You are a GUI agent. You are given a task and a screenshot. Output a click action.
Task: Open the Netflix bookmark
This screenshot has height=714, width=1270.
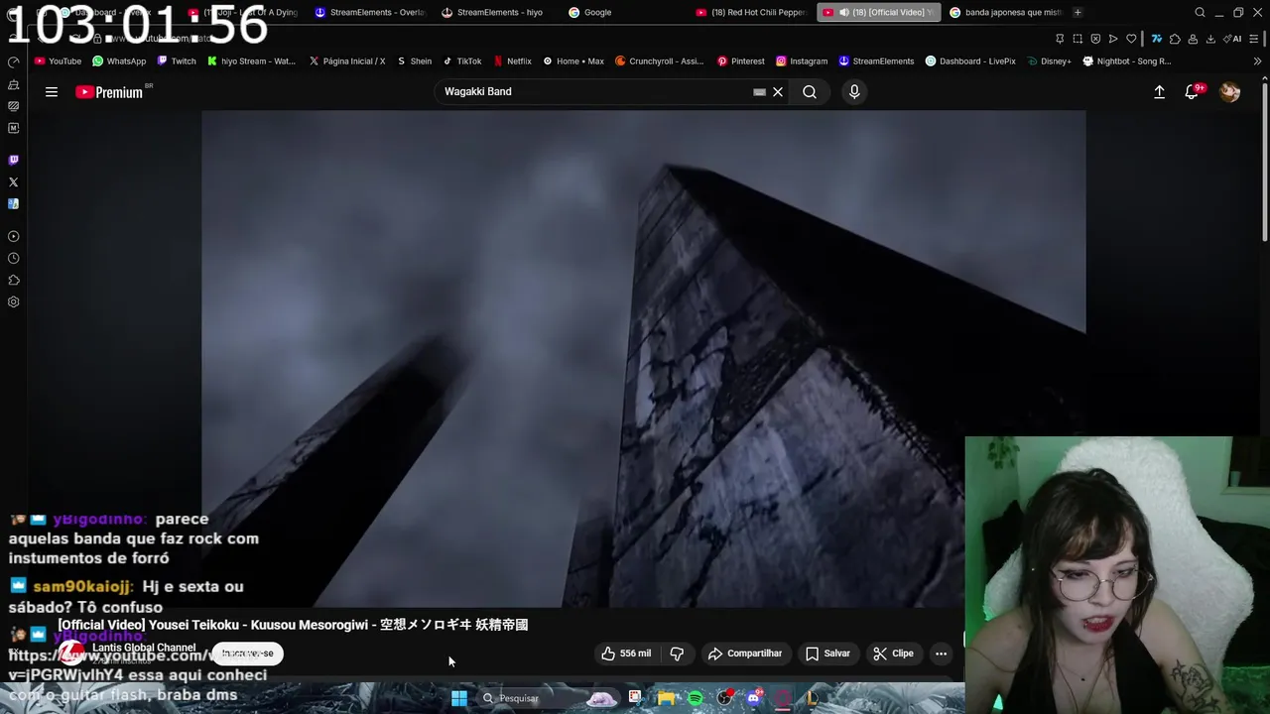coord(513,61)
